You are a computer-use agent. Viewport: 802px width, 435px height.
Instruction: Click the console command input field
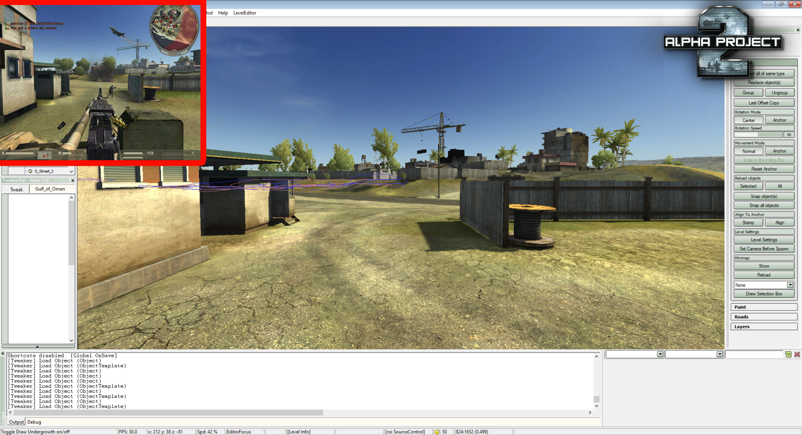click(754, 354)
